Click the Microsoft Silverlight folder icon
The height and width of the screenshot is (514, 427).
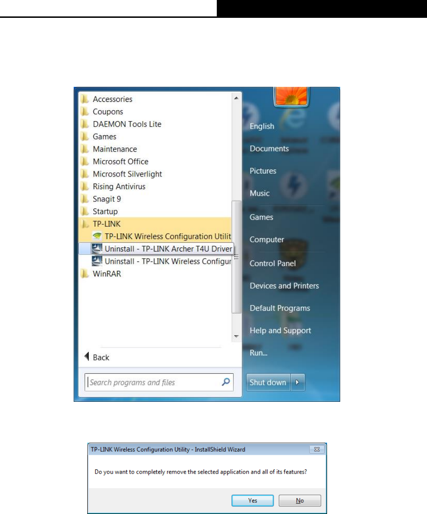point(84,174)
